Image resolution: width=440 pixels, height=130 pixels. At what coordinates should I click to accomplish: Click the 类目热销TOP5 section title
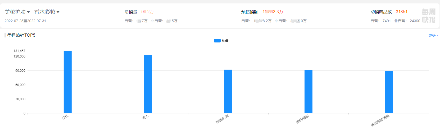point(21,35)
